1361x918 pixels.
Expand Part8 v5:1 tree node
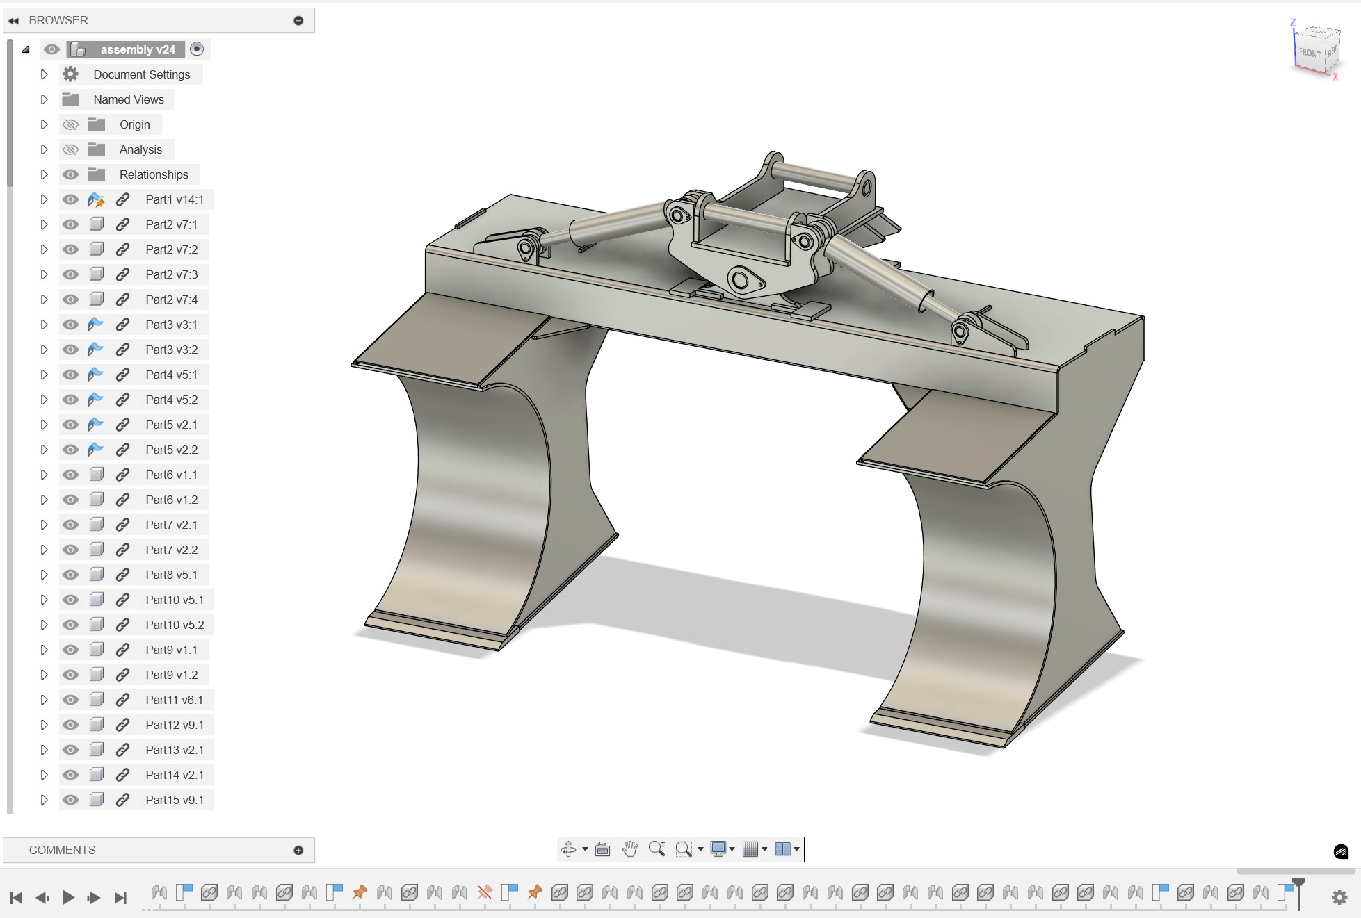click(44, 575)
